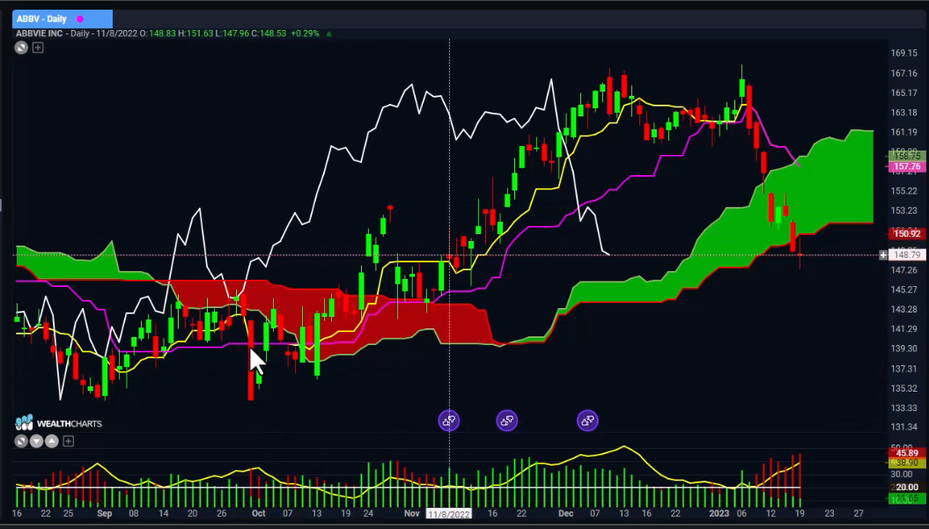Click the +0.29% change value
The height and width of the screenshot is (529, 929).
pos(306,33)
